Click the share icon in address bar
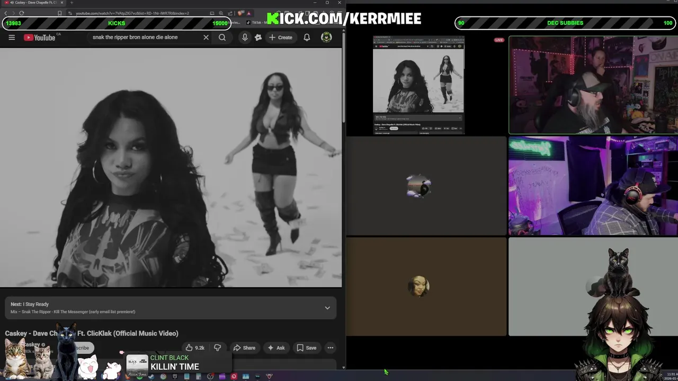This screenshot has width=678, height=381. pyautogui.click(x=230, y=13)
